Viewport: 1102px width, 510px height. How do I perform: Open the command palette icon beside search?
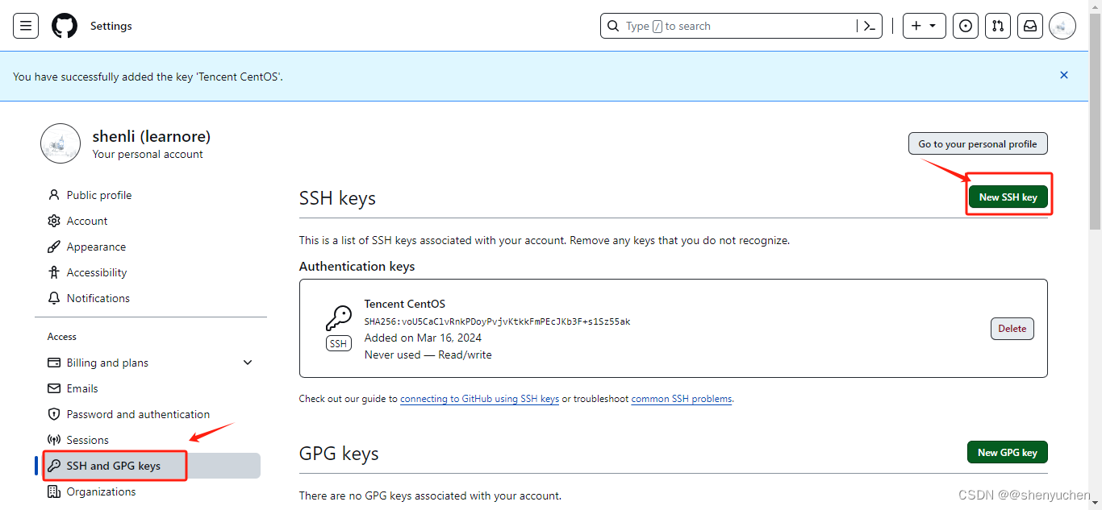(869, 25)
